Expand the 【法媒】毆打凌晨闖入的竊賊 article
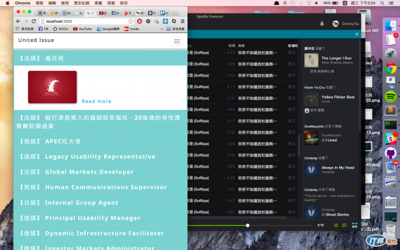Viewport: 400px width, 250px height. pyautogui.click(x=100, y=121)
